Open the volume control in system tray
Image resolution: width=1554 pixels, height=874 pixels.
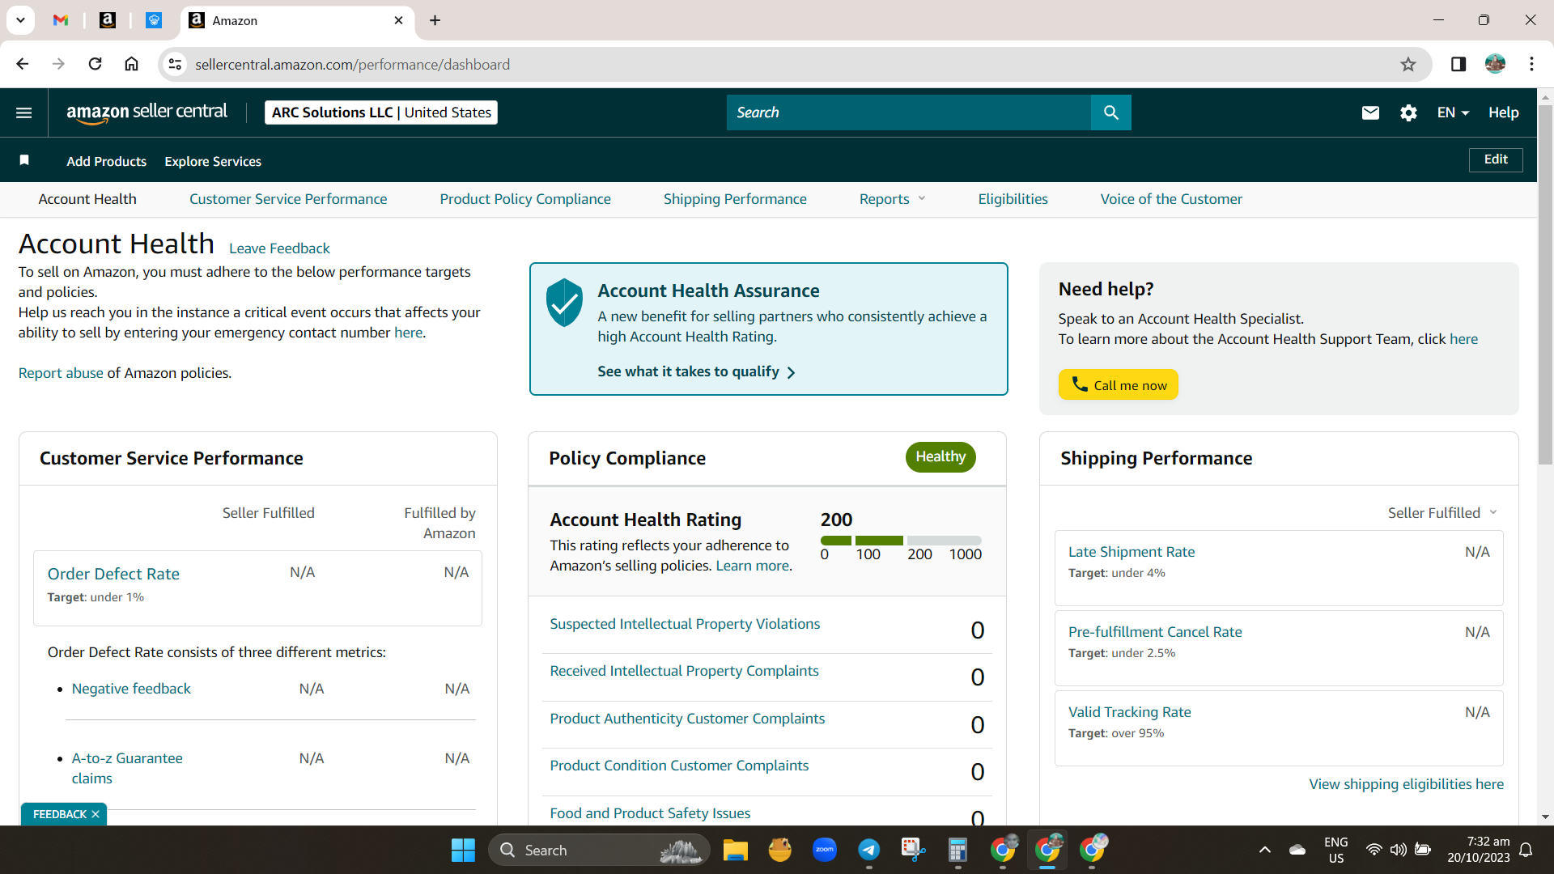coord(1398,850)
